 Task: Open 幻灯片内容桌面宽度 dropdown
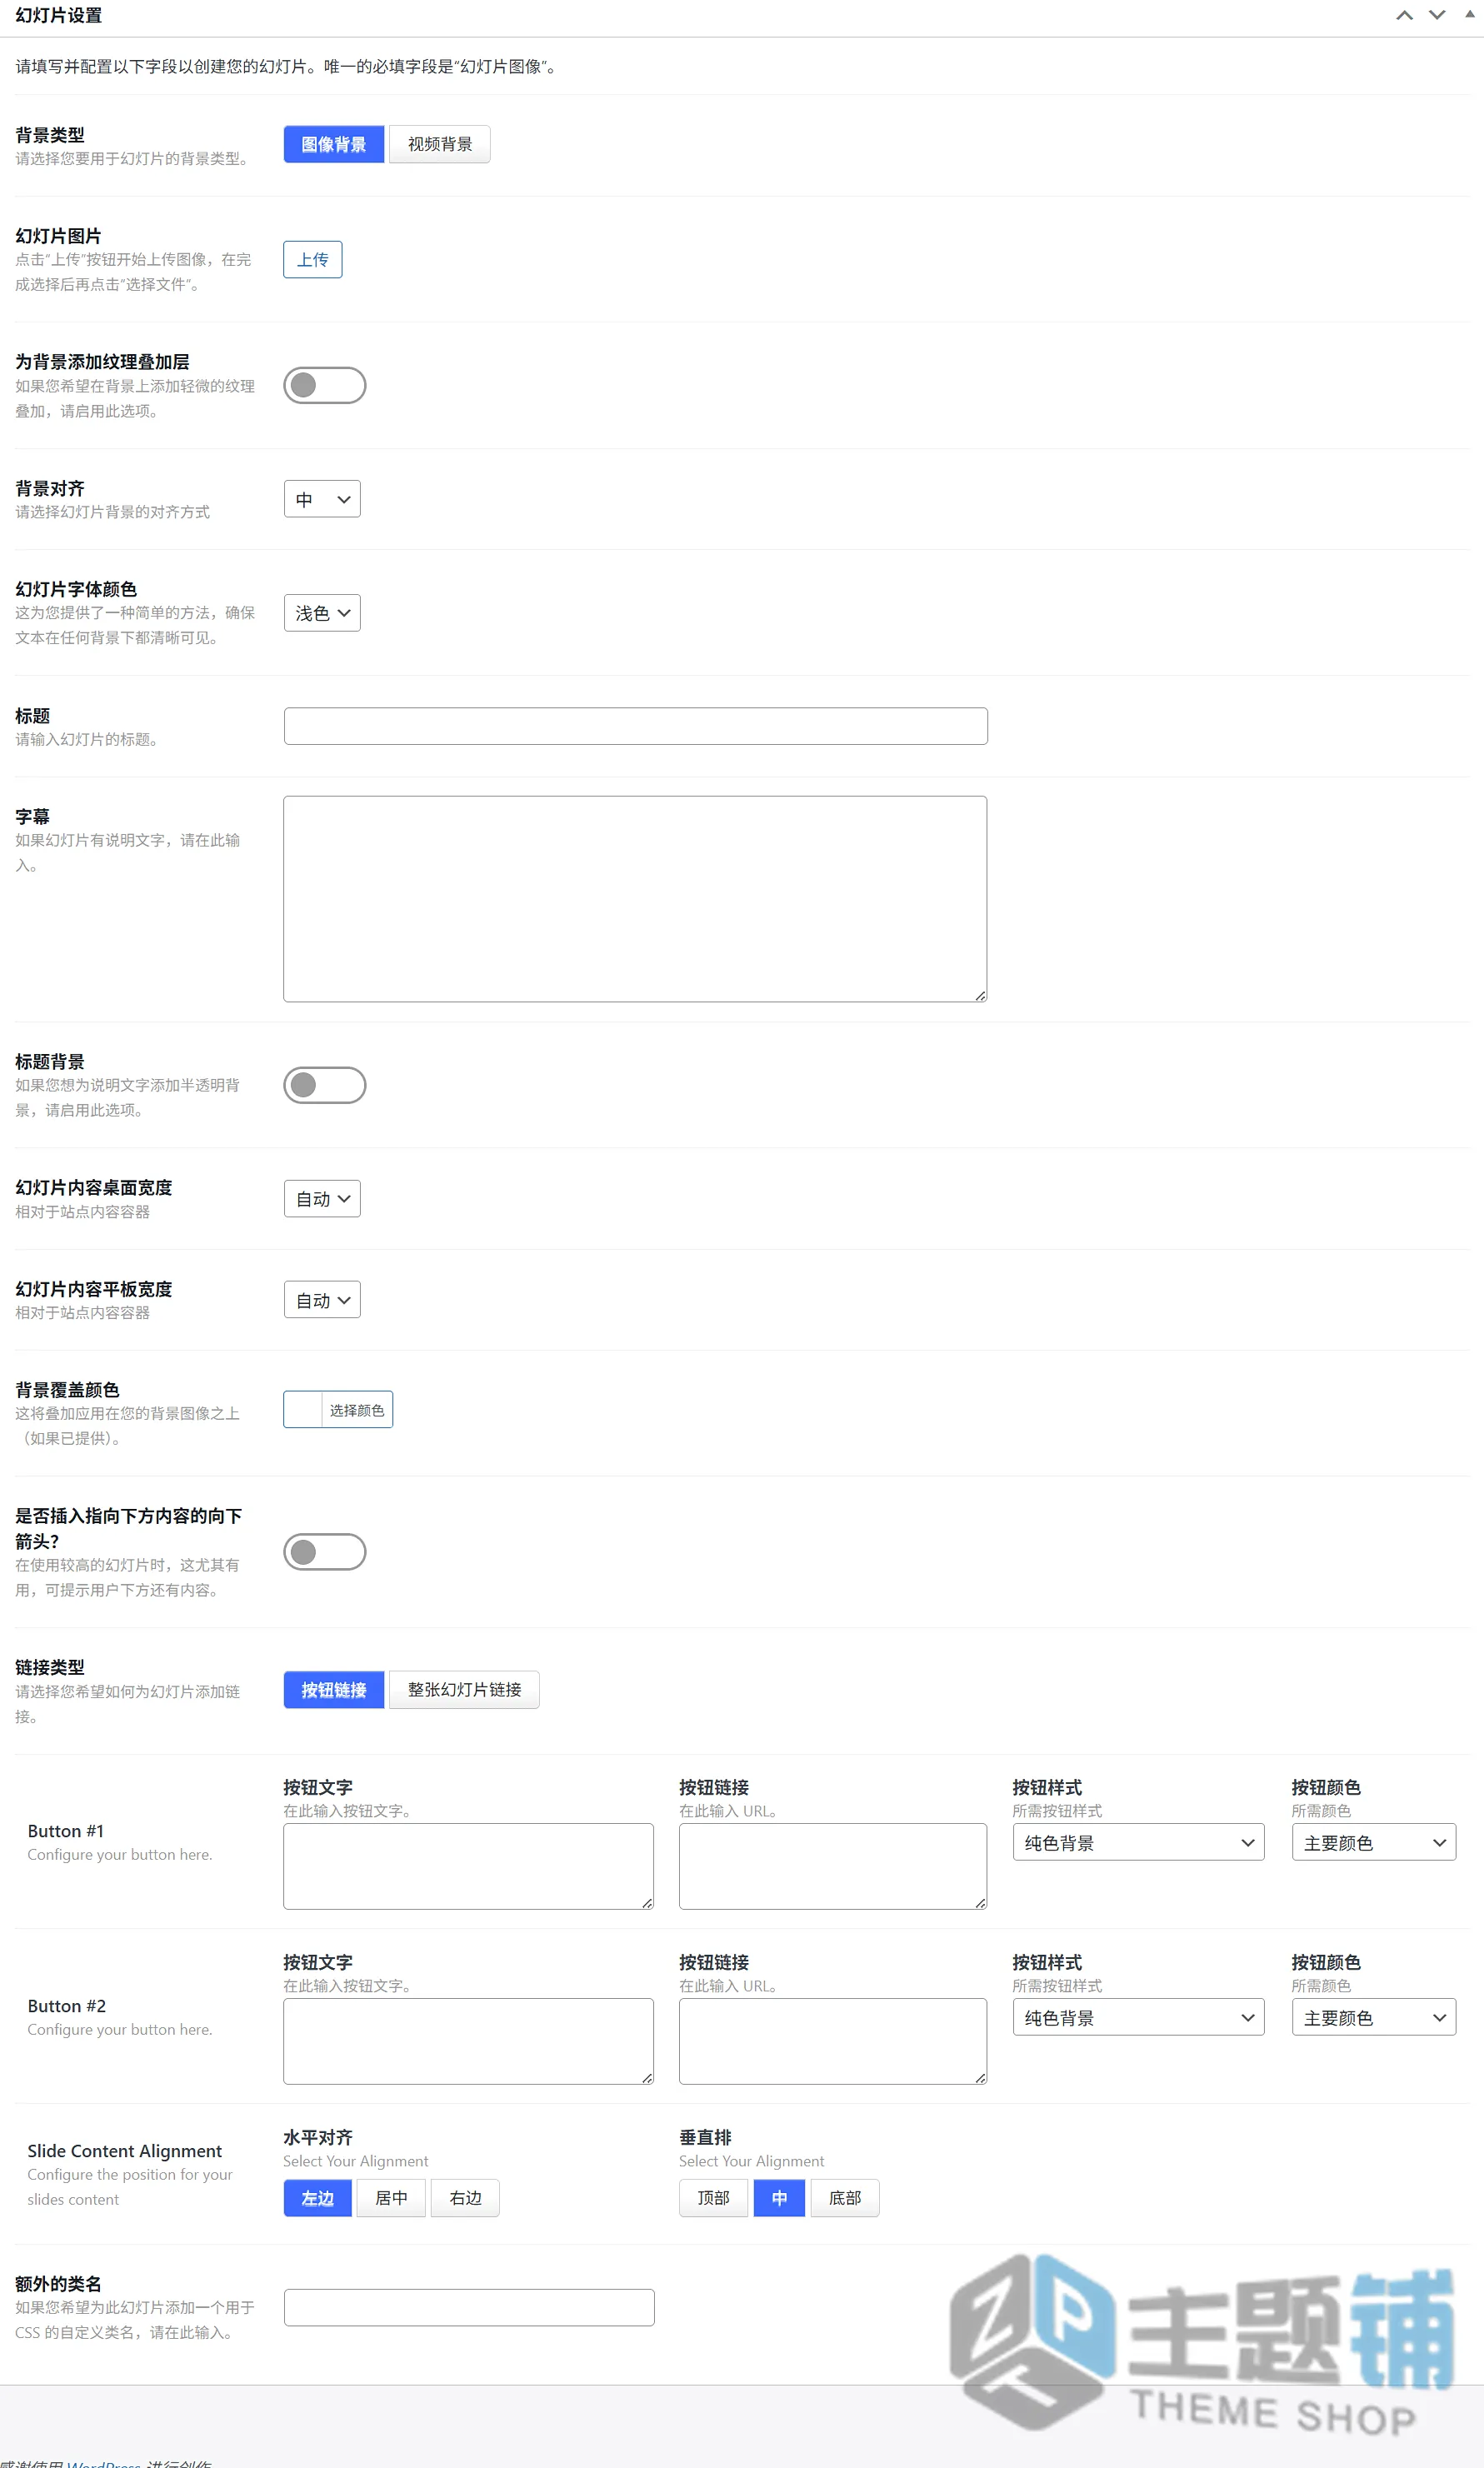click(322, 1198)
